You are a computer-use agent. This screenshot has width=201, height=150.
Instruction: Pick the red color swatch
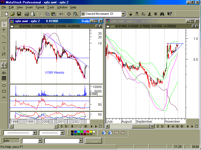(x=88, y=132)
